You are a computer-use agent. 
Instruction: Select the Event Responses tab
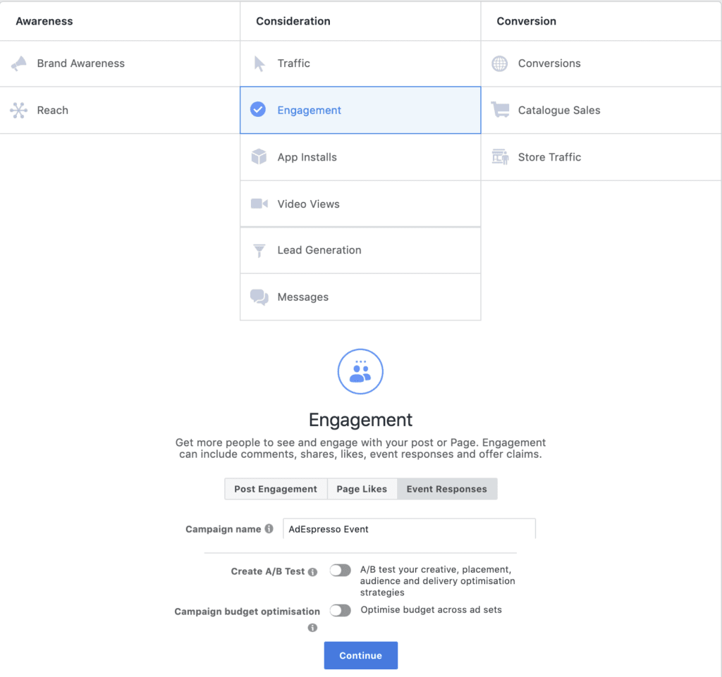446,488
